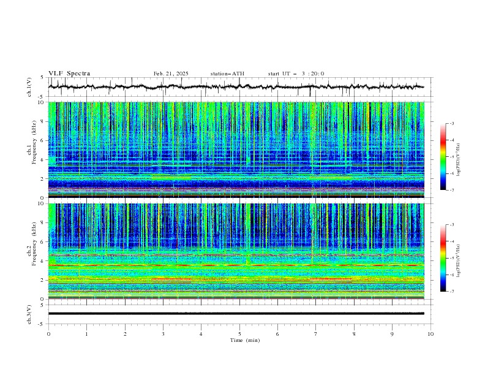
Task: Click the ch.1 voltage waveform trace
Action: [x=236, y=87]
